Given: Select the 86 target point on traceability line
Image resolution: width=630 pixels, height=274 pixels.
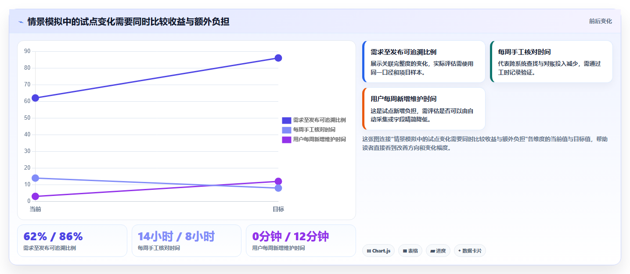Looking at the screenshot, I should point(278,58).
